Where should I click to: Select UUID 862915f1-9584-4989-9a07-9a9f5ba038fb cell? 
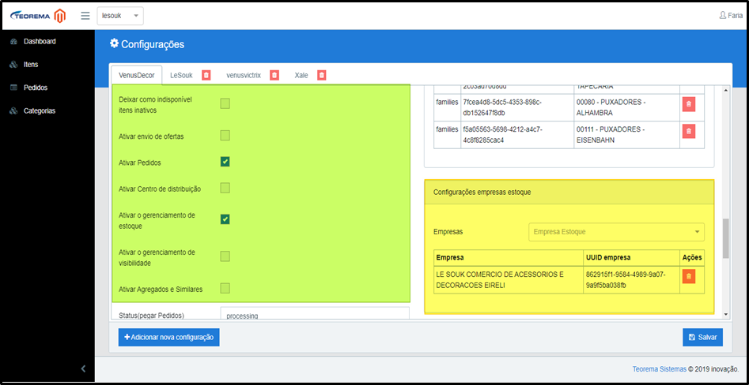tap(631, 281)
